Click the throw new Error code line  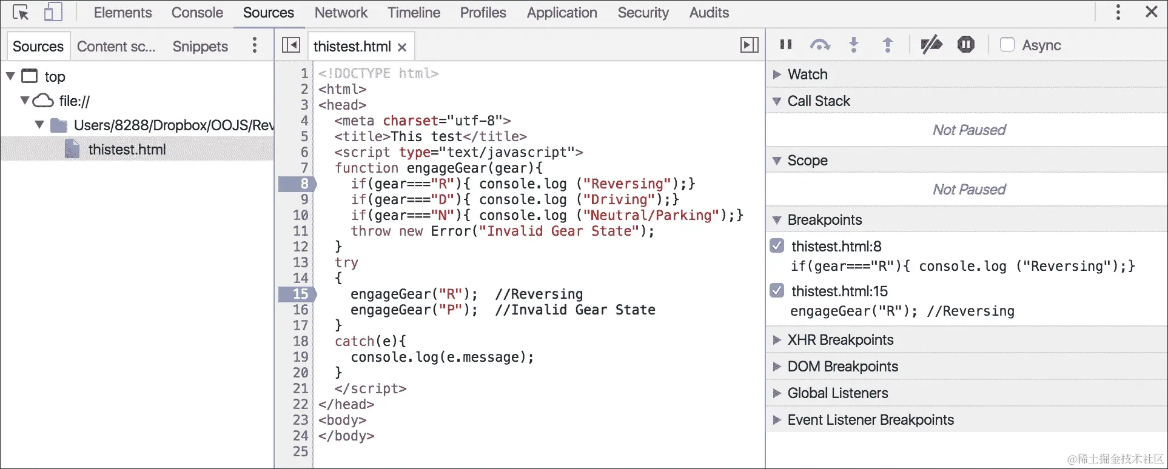click(502, 231)
